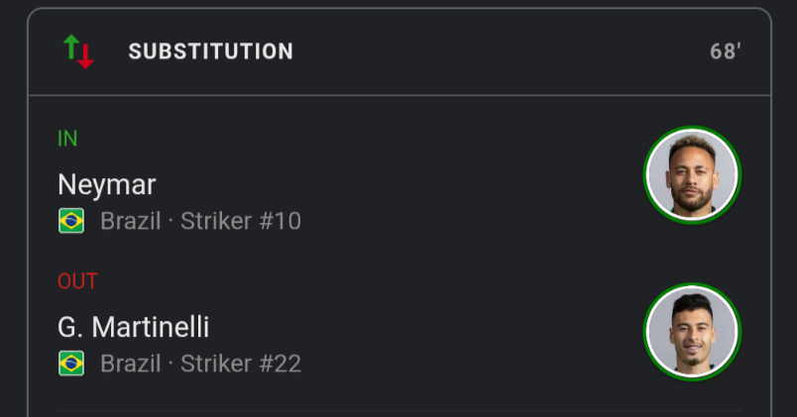Click the Brazil team name under Neymar
797x417 pixels.
pos(131,221)
